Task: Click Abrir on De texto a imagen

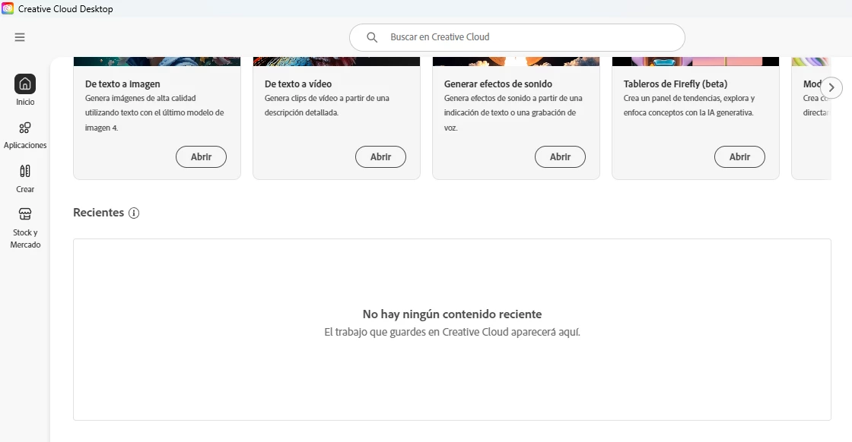Action: pos(201,156)
